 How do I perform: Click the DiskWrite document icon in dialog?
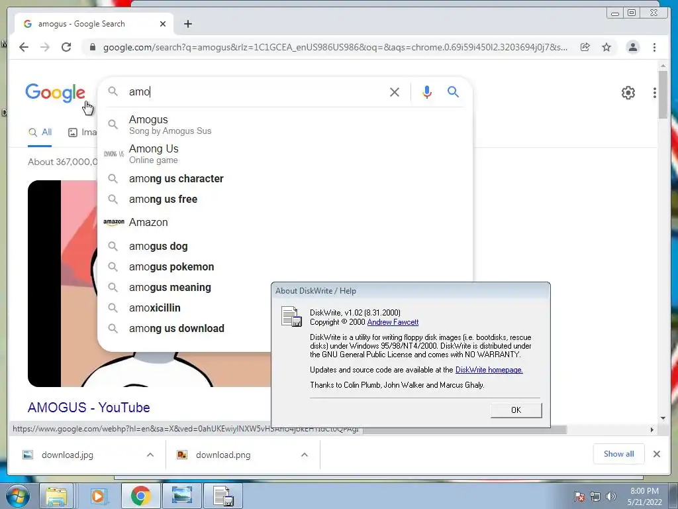(291, 316)
